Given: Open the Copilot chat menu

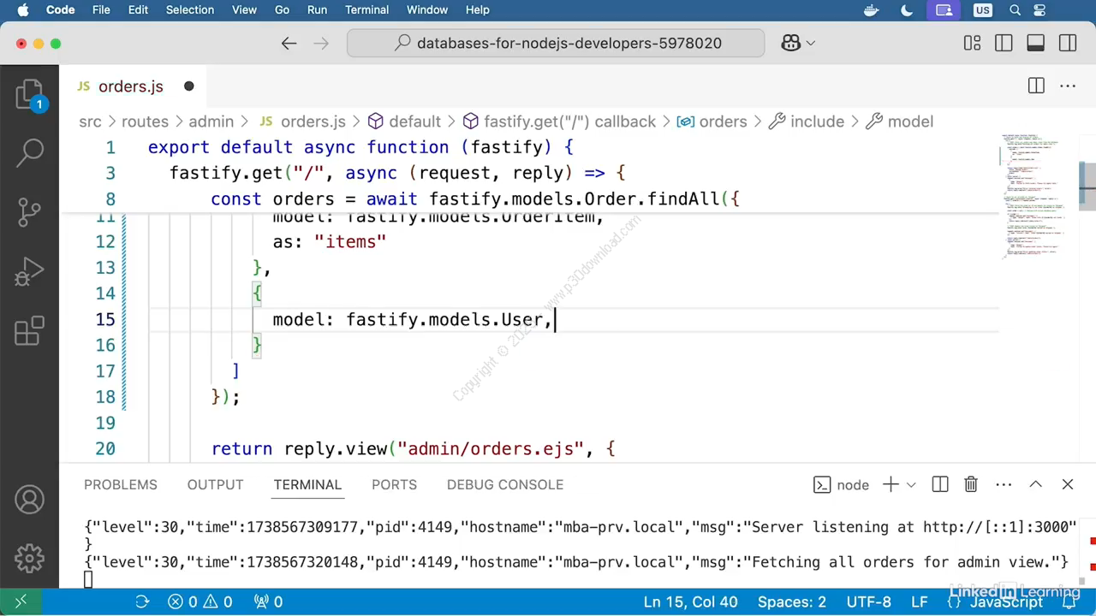Looking at the screenshot, I should (797, 44).
